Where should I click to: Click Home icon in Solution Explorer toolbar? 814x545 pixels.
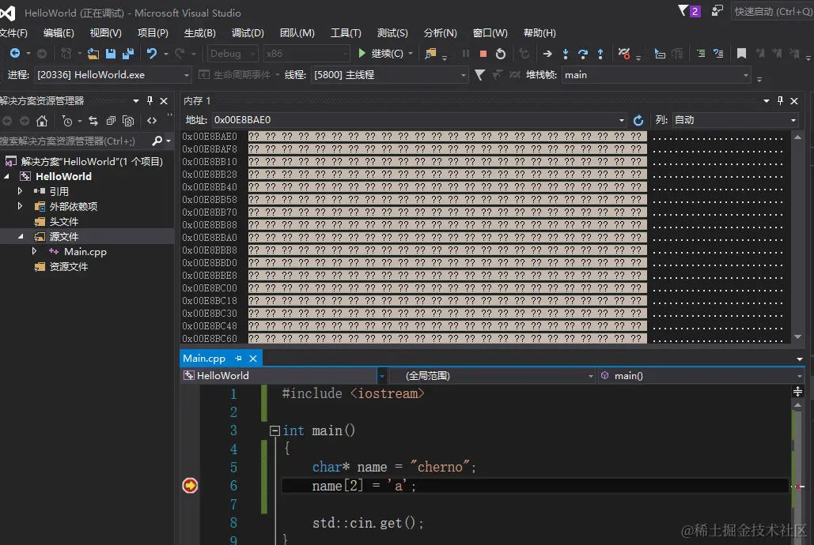point(42,121)
